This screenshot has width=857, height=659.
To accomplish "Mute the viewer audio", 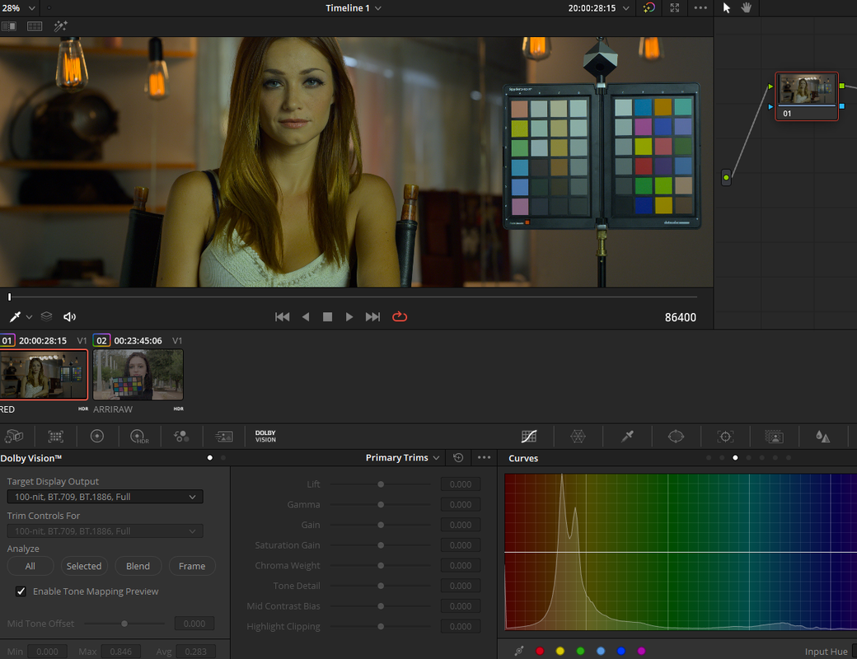I will pos(69,317).
